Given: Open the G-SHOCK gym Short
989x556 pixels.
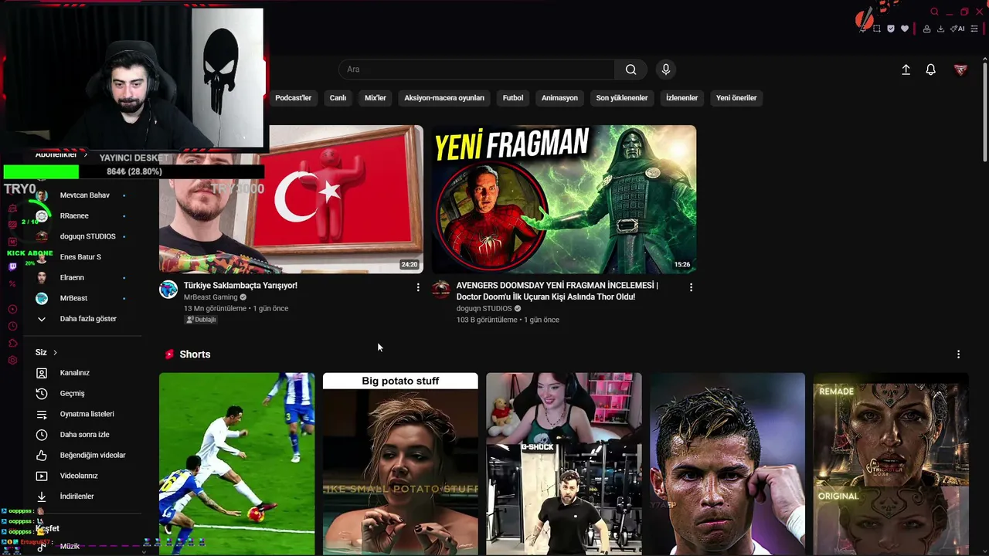Looking at the screenshot, I should 564,464.
